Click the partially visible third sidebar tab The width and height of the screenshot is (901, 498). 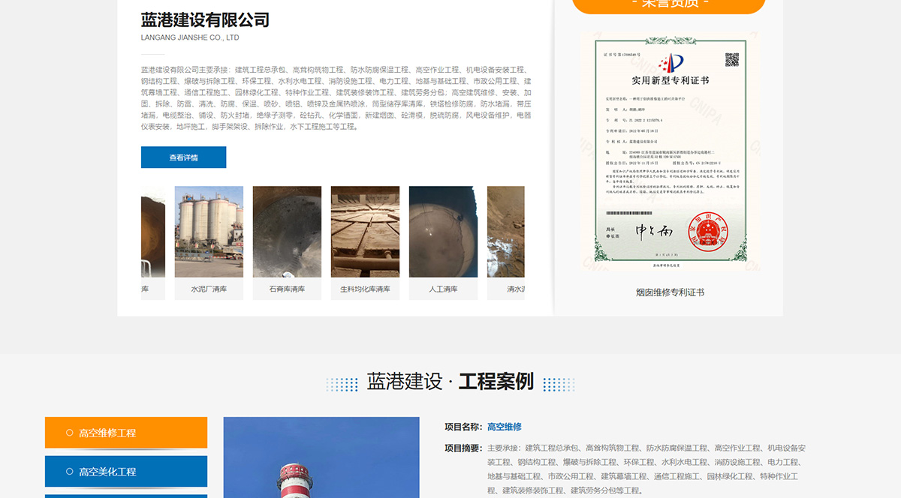126,495
